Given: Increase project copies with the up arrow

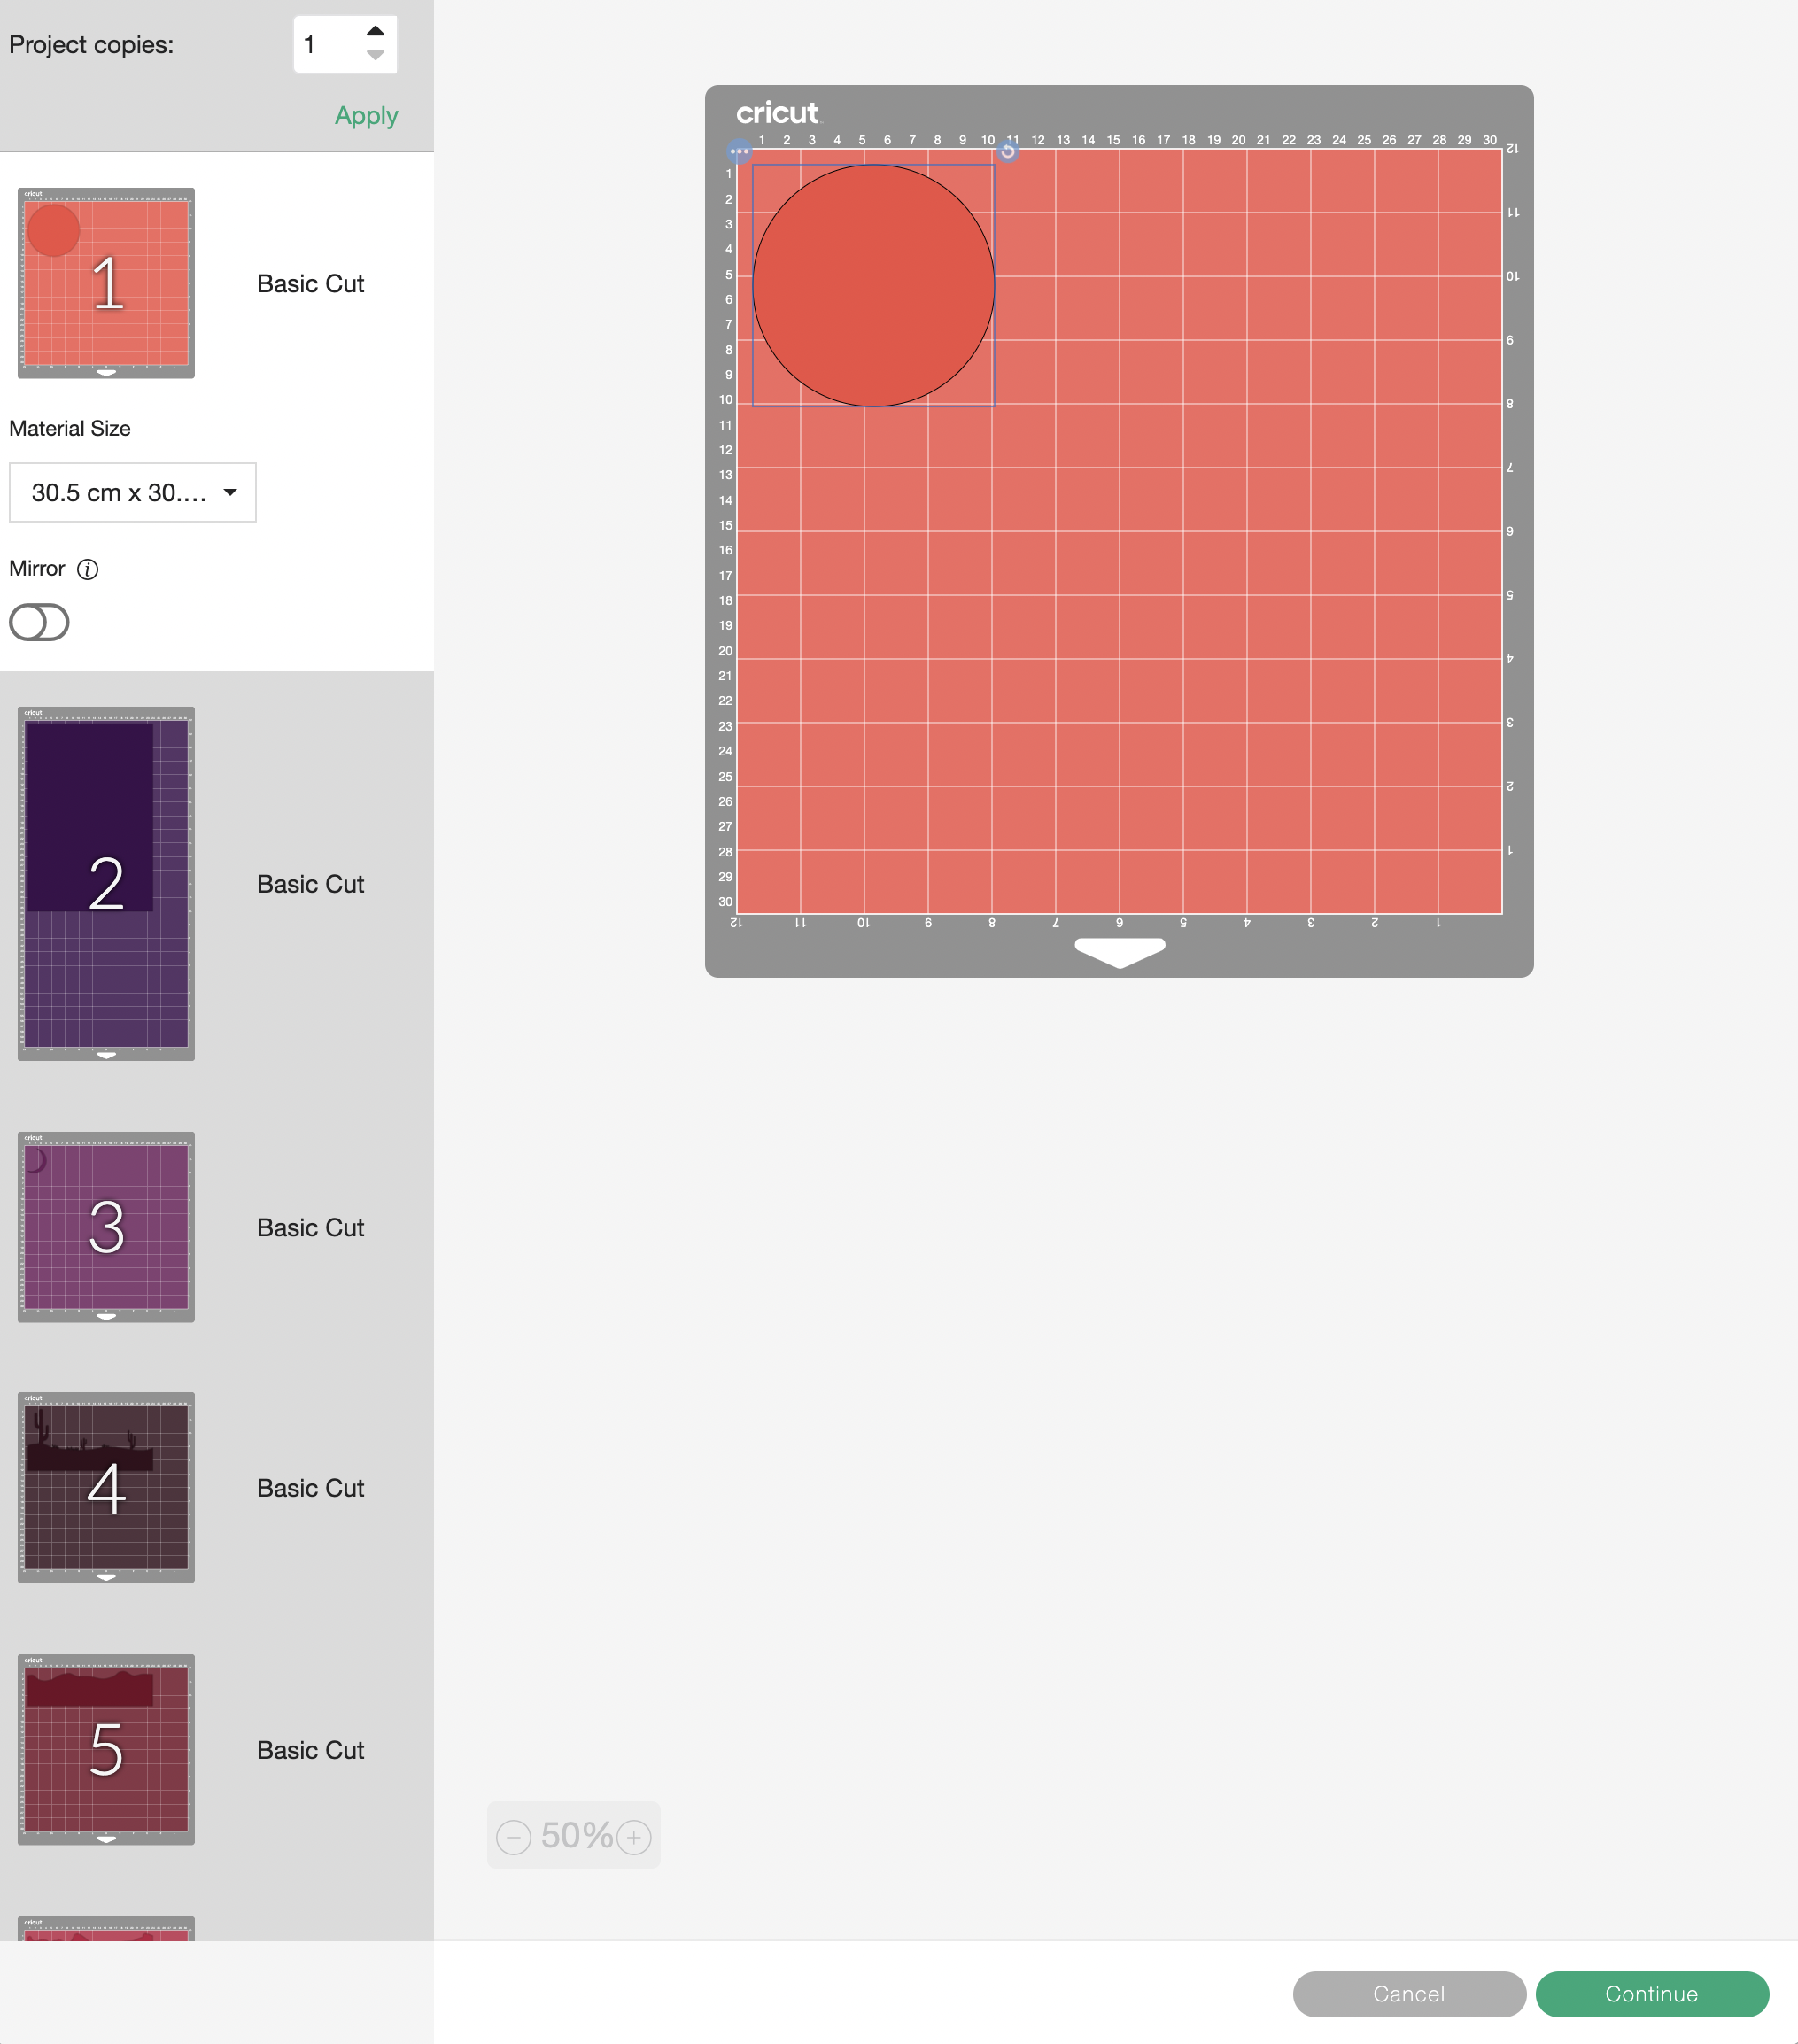Looking at the screenshot, I should click(x=375, y=30).
